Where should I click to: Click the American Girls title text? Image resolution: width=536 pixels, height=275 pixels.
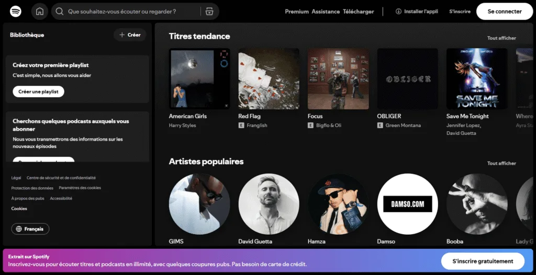coord(188,116)
